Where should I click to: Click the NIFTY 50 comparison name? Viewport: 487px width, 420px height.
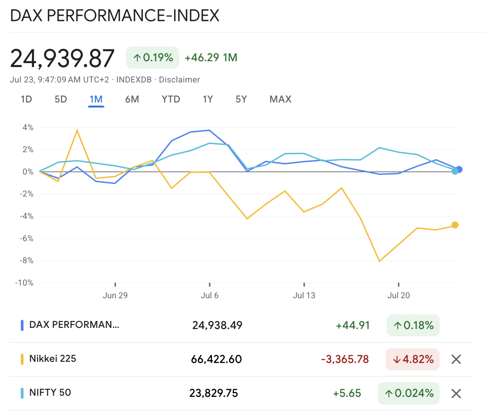coord(50,393)
